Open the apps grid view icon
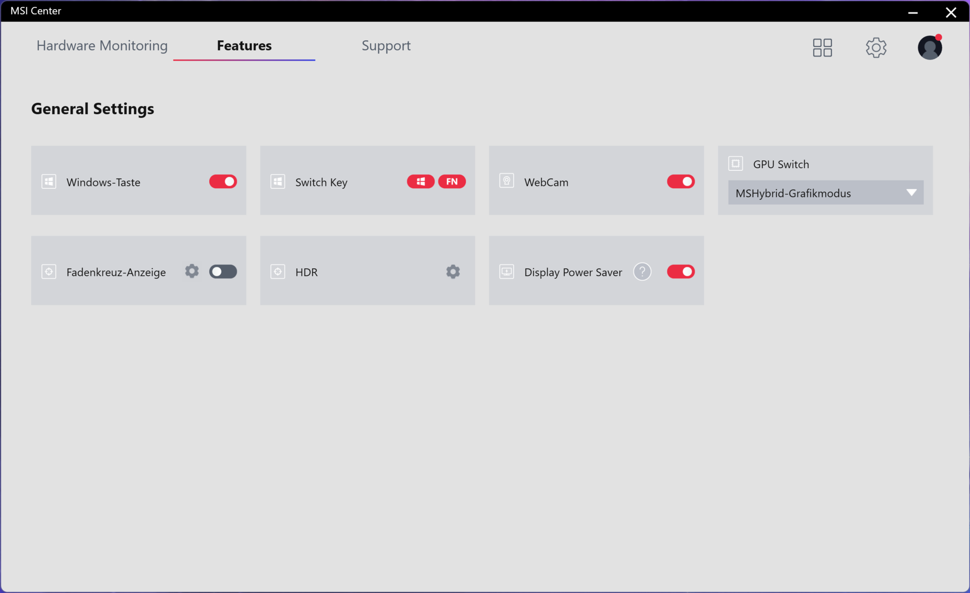Viewport: 970px width, 593px height. 822,47
